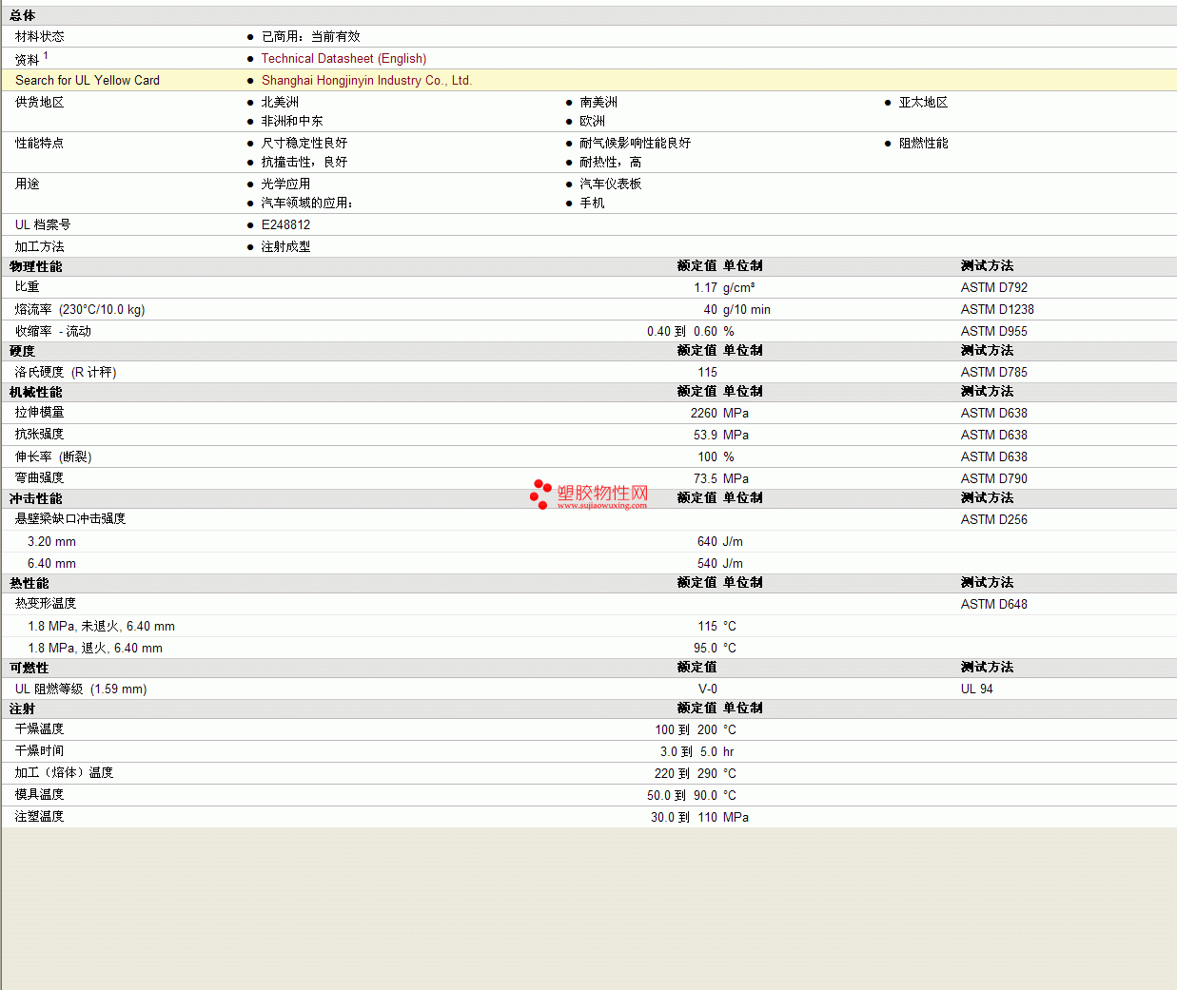Image resolution: width=1177 pixels, height=990 pixels.
Task: Click the 冲击性能 section header
Action: [35, 499]
